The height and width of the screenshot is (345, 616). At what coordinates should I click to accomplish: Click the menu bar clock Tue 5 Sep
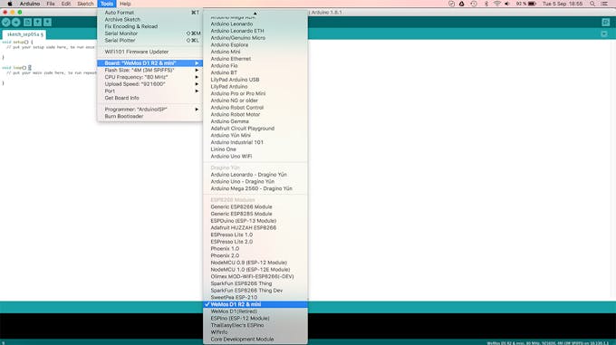point(563,4)
